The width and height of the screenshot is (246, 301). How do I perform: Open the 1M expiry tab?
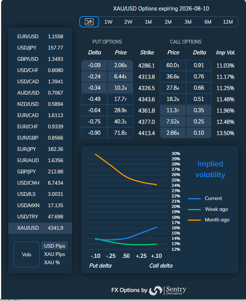point(148,22)
